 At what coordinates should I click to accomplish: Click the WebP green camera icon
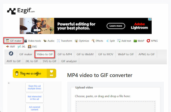tap(135, 41)
